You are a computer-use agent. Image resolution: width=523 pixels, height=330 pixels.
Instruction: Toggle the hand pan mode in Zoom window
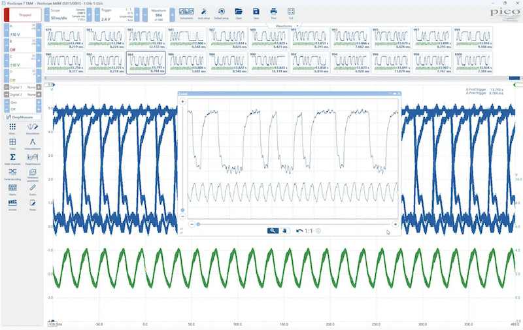point(285,231)
